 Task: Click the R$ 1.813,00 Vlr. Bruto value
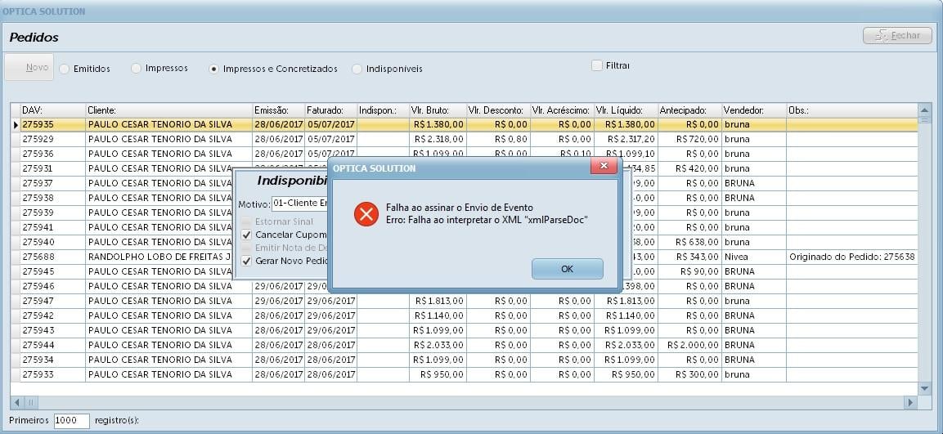click(439, 301)
